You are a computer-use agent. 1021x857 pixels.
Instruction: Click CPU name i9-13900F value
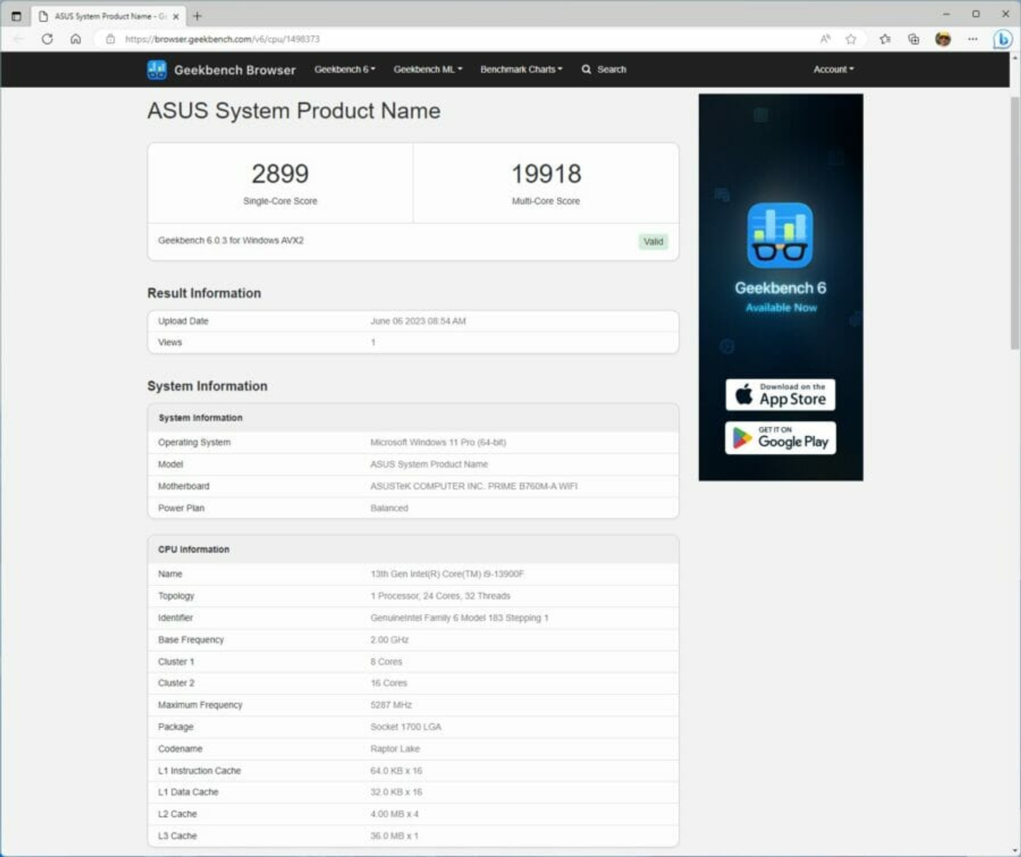click(447, 574)
